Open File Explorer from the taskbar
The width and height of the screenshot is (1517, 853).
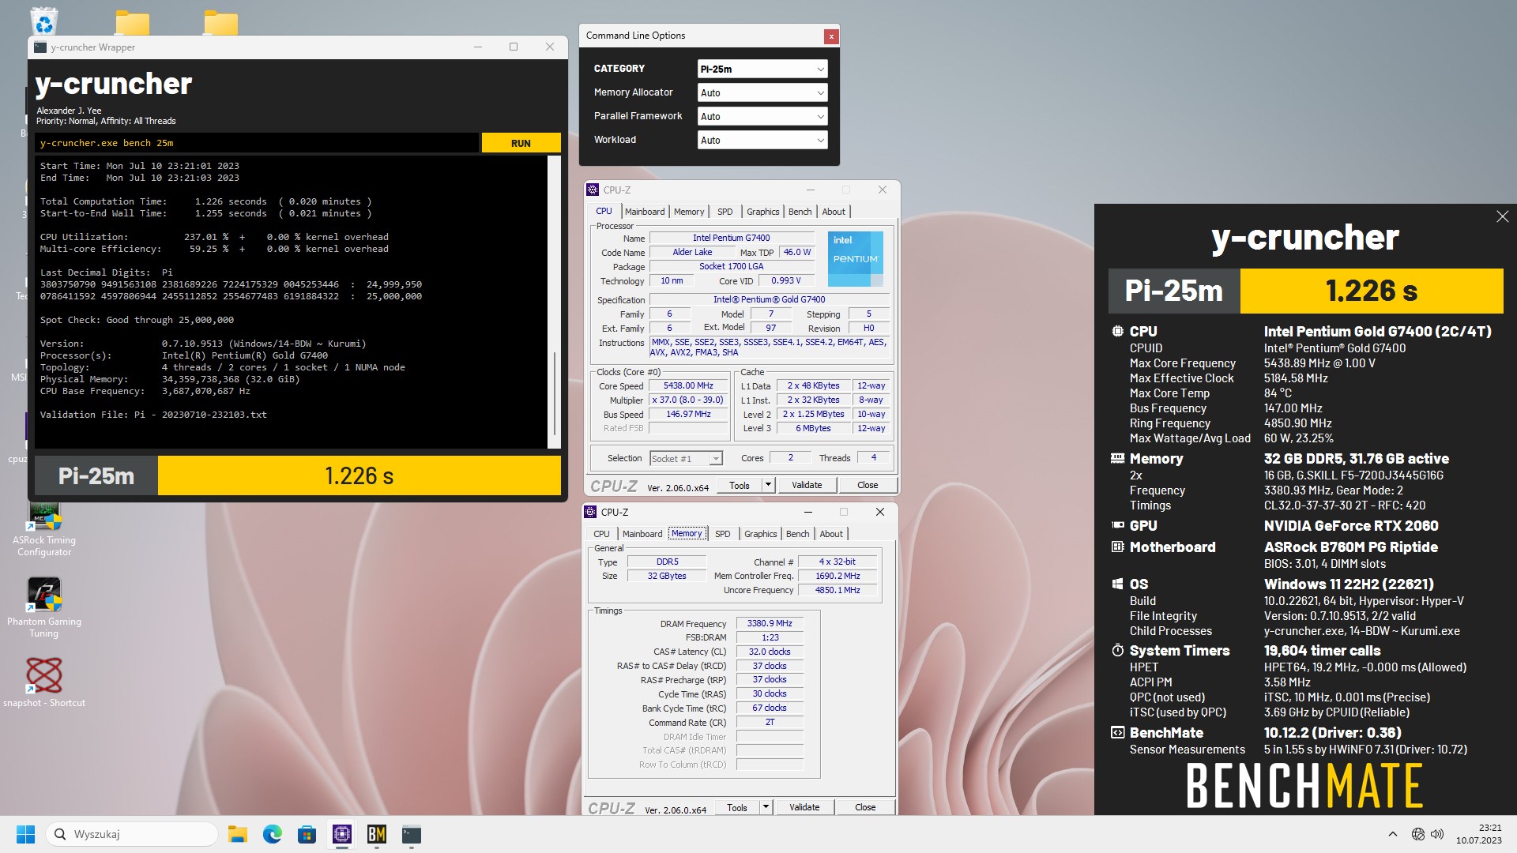pyautogui.click(x=237, y=834)
